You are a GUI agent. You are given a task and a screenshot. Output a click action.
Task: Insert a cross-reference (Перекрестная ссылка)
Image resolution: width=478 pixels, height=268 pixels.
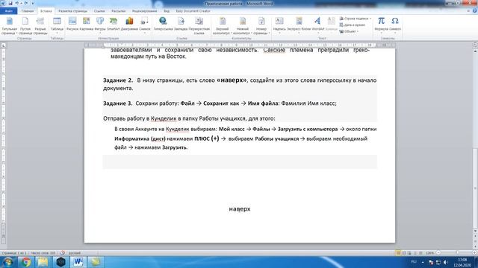[x=199, y=26]
